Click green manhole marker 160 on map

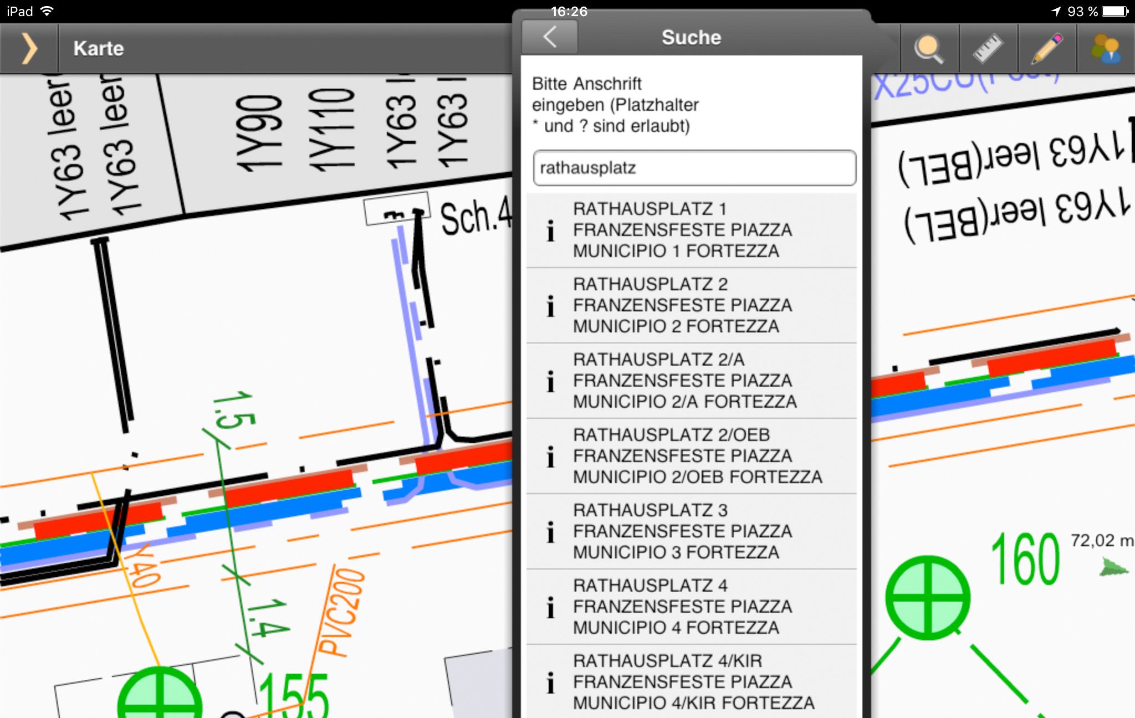click(928, 597)
